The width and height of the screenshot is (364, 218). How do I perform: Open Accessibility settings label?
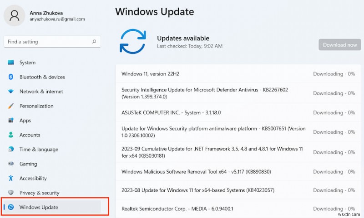[33, 178]
